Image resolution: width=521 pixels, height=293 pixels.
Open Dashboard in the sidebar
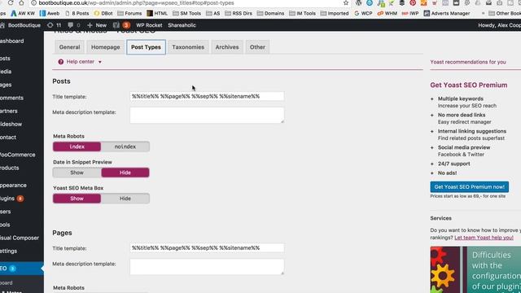tap(12, 42)
